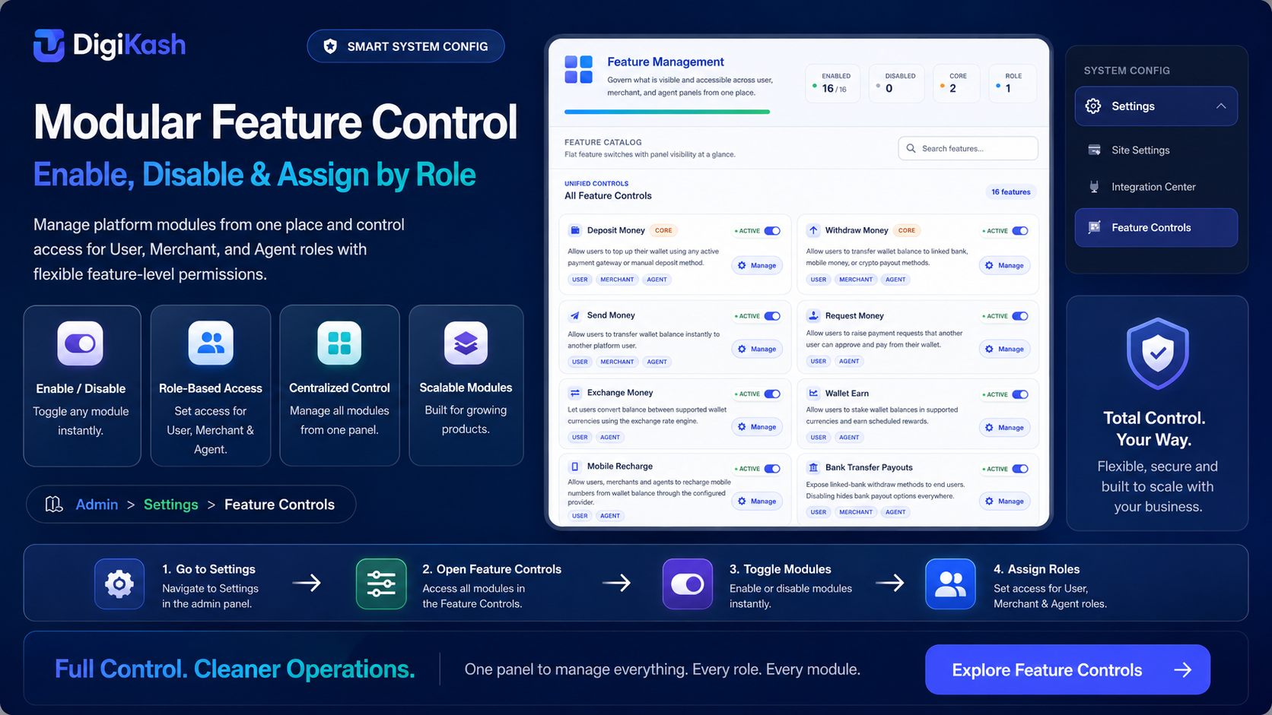Click Manage for Bank Transfer Payouts

(x=1004, y=501)
